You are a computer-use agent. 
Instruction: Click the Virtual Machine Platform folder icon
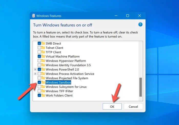(43, 56)
